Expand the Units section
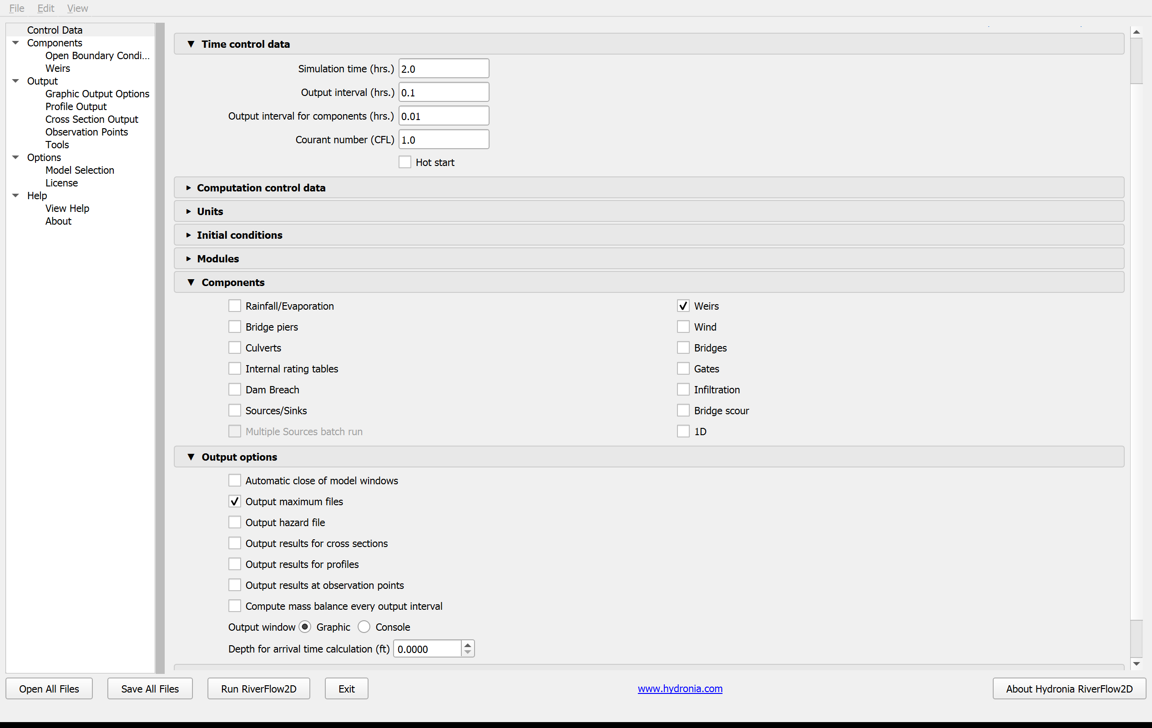The image size is (1152, 728). pos(188,211)
